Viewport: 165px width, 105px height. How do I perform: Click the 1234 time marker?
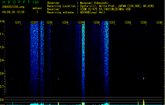click(65, 23)
